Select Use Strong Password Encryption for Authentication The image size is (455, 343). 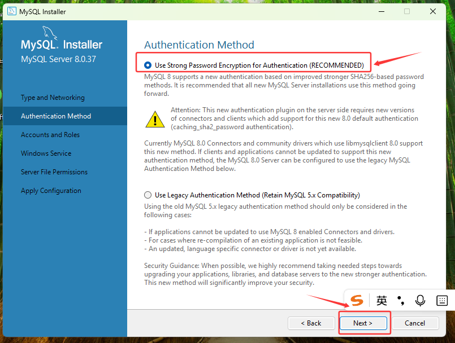point(148,64)
